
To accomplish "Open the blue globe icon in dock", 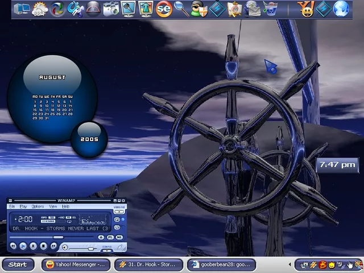I will coord(341,9).
